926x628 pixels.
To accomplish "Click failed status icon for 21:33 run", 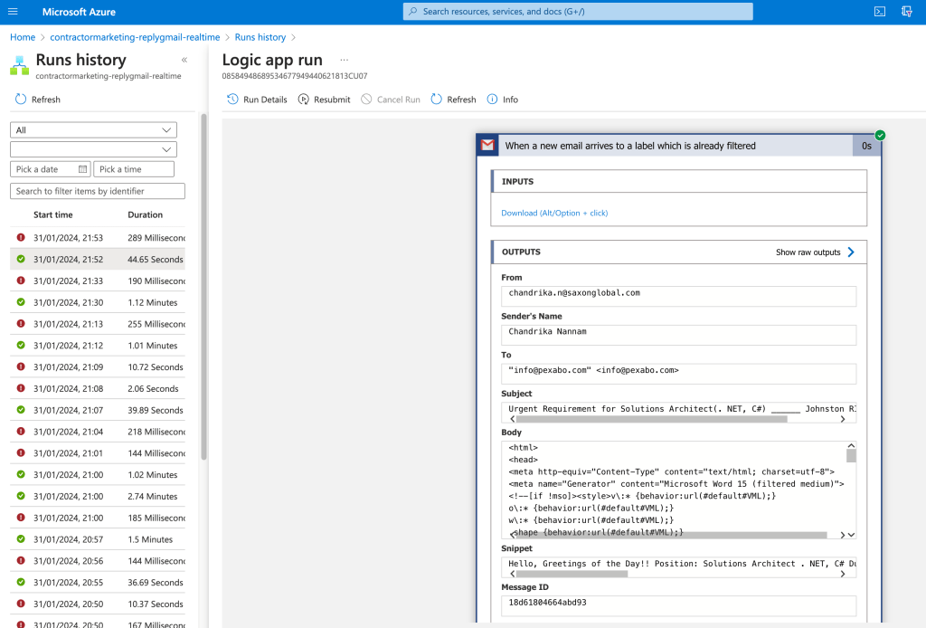I will point(21,281).
